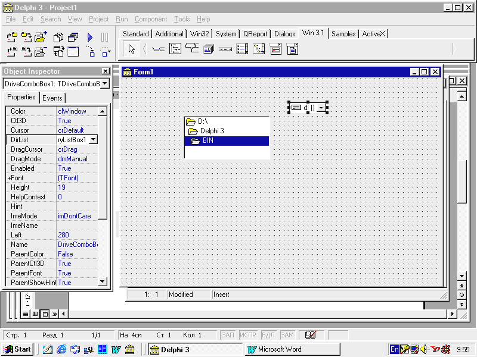Switch to the ActiveX palette tab
The image size is (477, 357).
[374, 34]
